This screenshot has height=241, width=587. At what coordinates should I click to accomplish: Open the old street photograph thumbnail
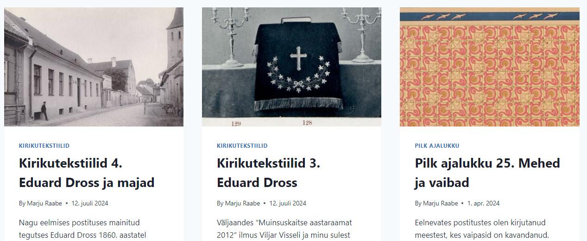click(94, 67)
